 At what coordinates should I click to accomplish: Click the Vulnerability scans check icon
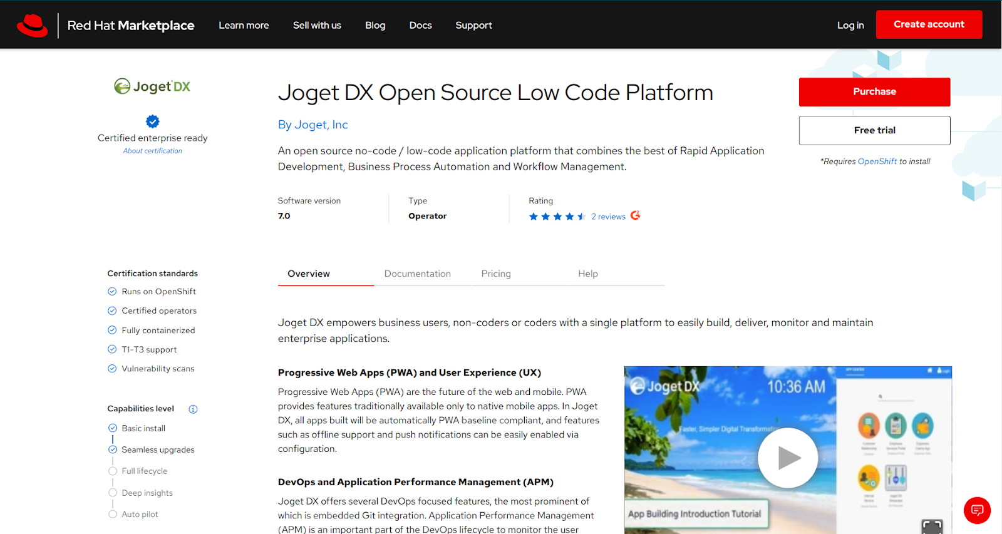[112, 369]
